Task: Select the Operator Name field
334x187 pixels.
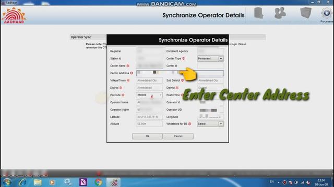Action: (149, 102)
